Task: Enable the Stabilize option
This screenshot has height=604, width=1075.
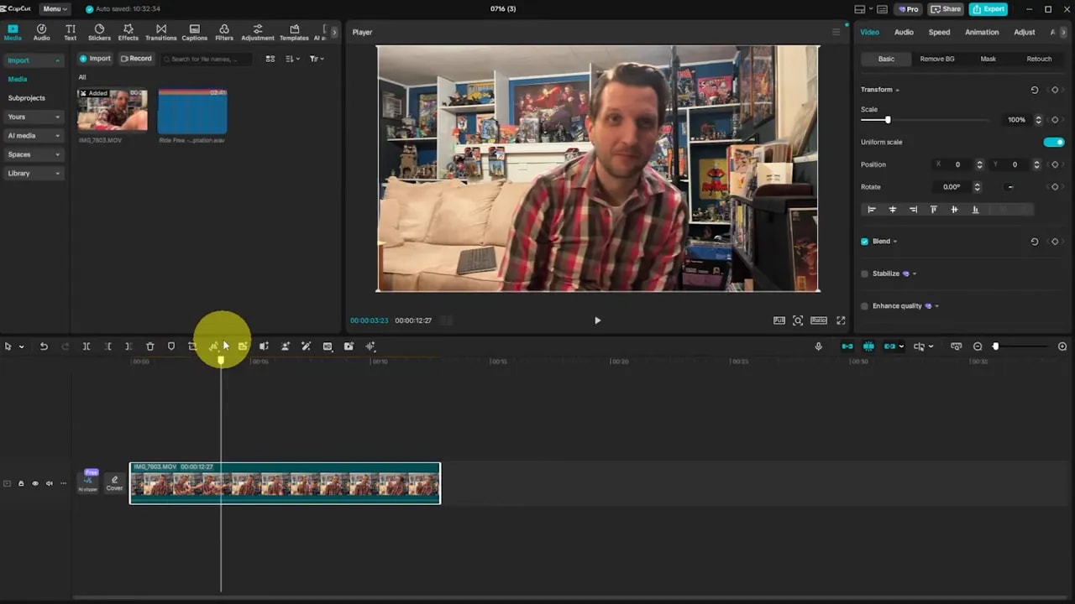Action: pyautogui.click(x=864, y=273)
